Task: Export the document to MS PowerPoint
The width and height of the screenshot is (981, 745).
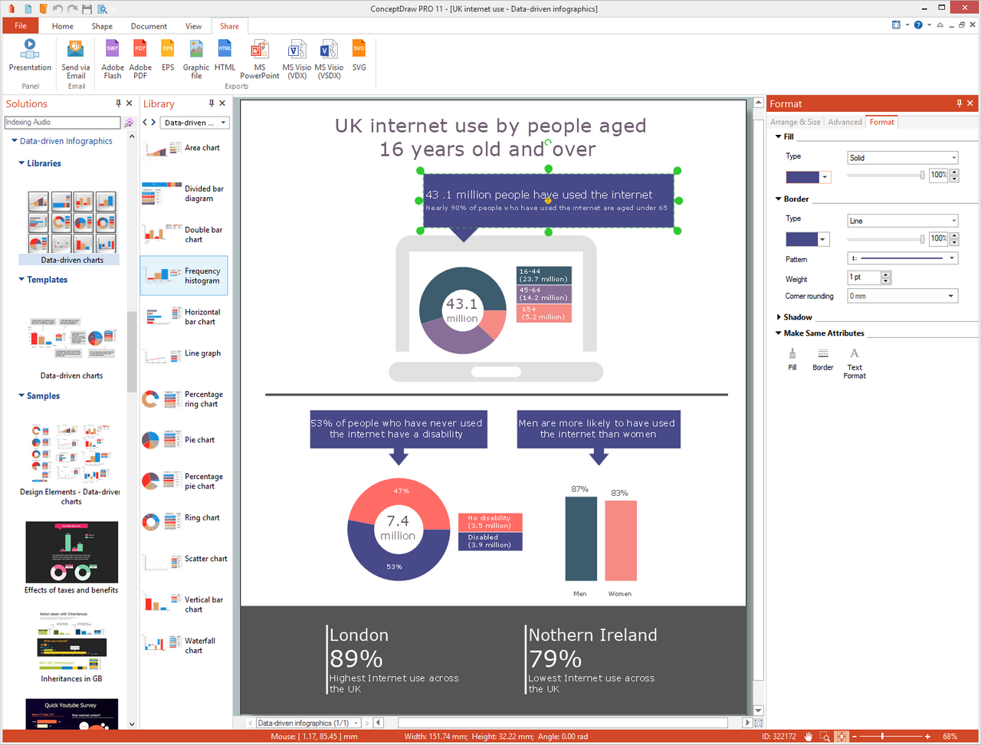Action: (259, 57)
